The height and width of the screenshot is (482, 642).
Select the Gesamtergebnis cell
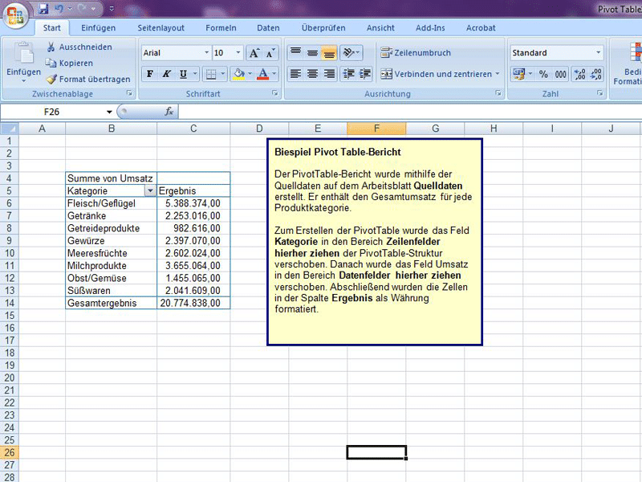[x=111, y=304]
